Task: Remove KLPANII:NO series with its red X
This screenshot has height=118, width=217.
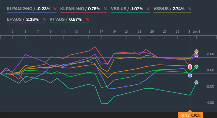Action: [x=106, y=9]
